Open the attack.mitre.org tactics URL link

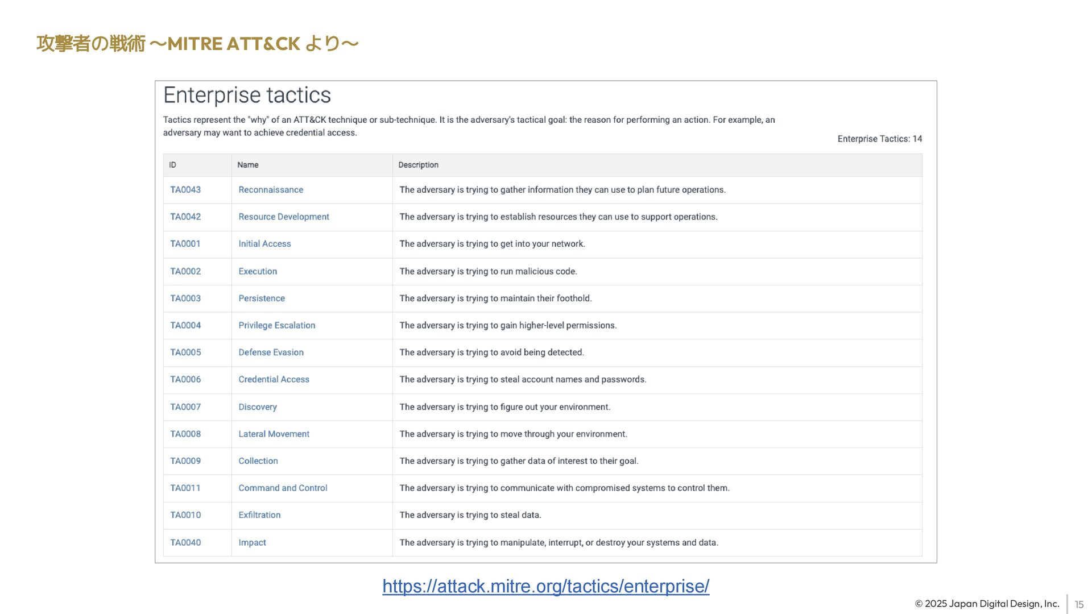point(545,586)
